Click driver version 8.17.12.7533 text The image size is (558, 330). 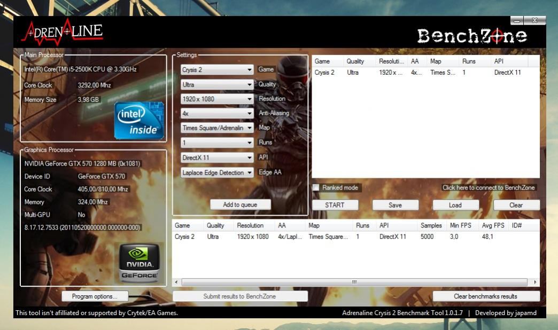82,227
